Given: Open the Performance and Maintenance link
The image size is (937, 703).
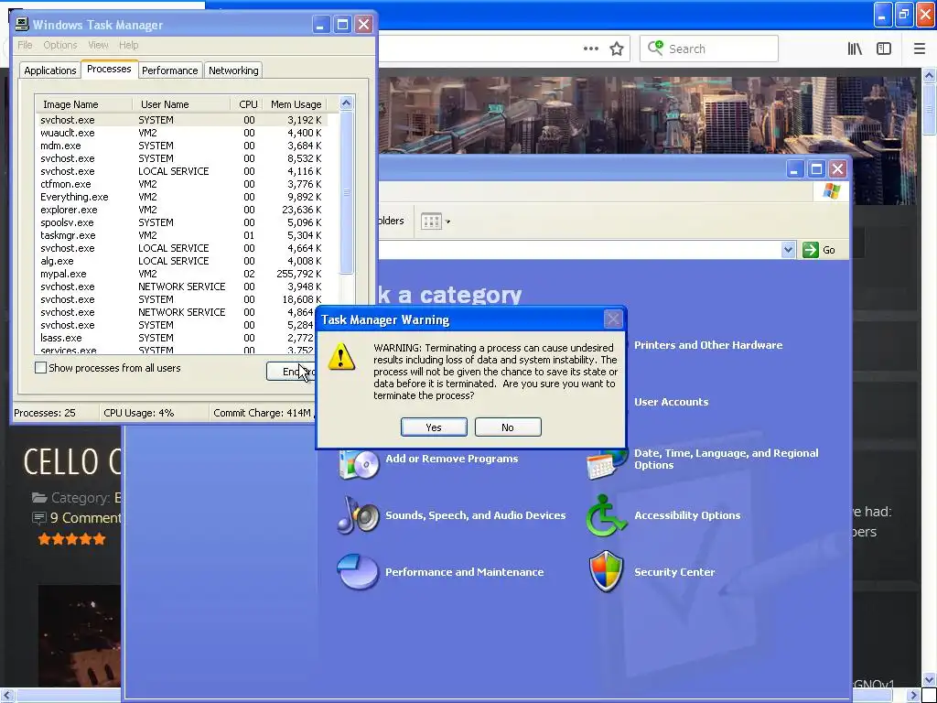Looking at the screenshot, I should pos(464,572).
